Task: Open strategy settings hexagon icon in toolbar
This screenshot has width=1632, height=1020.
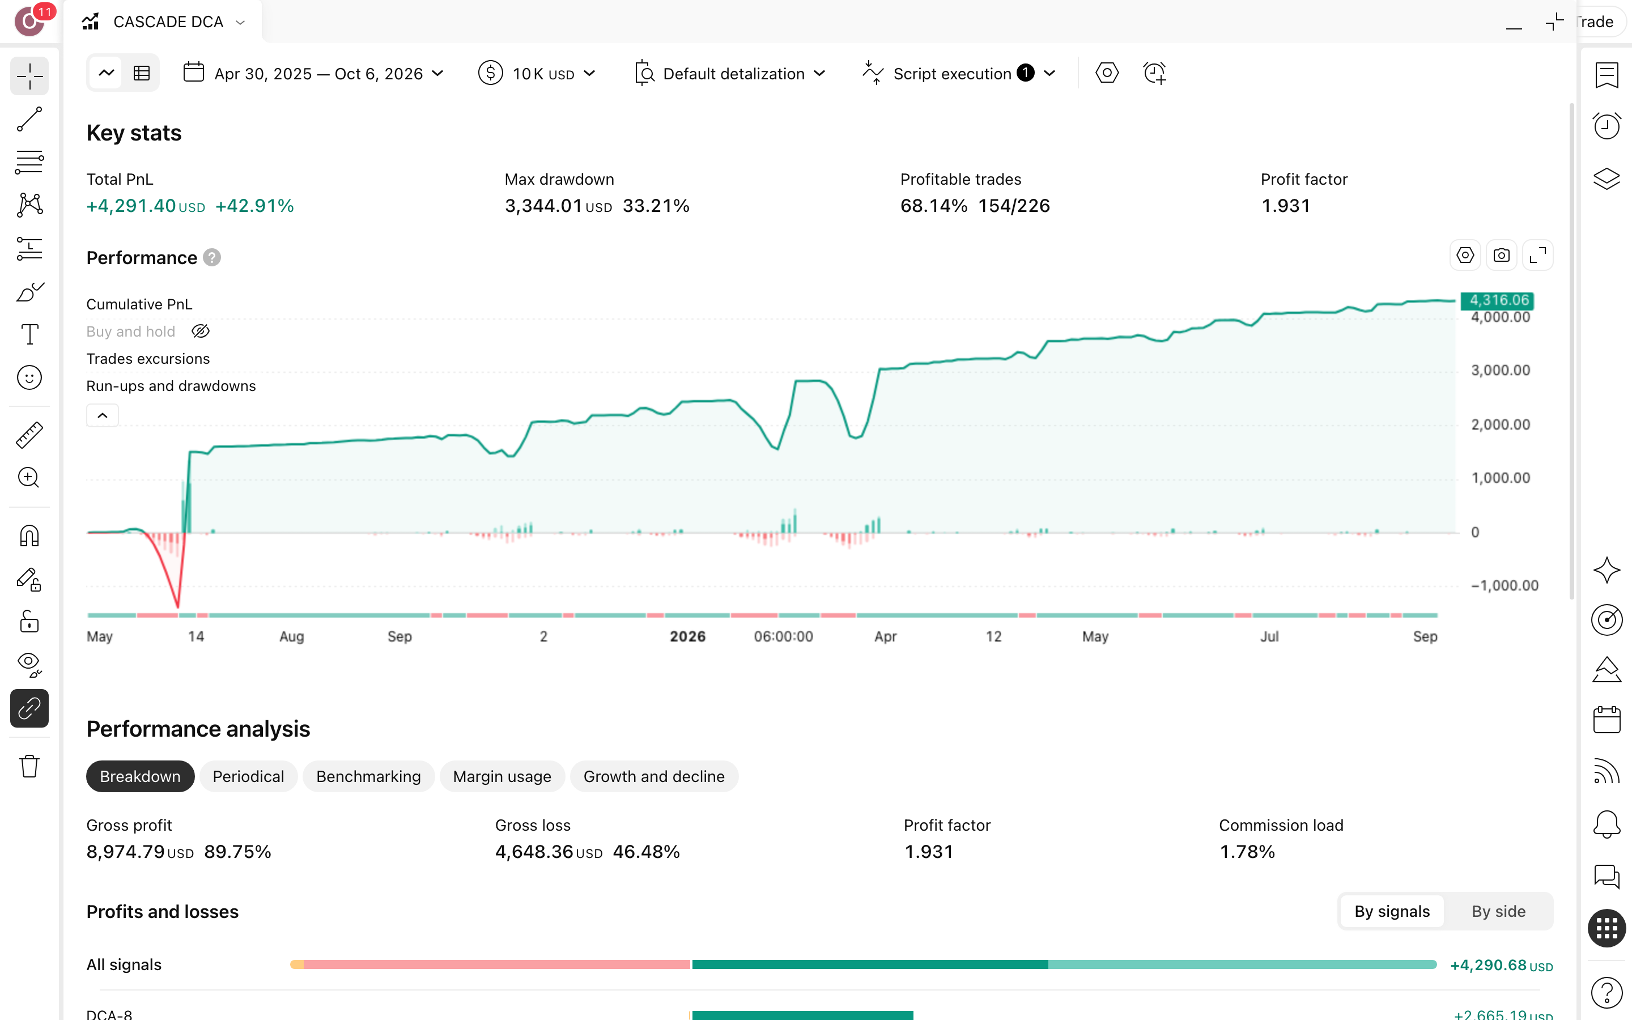Action: coord(1107,73)
